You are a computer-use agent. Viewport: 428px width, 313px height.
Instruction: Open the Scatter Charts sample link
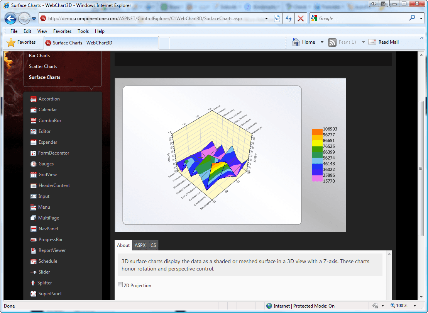pos(43,66)
